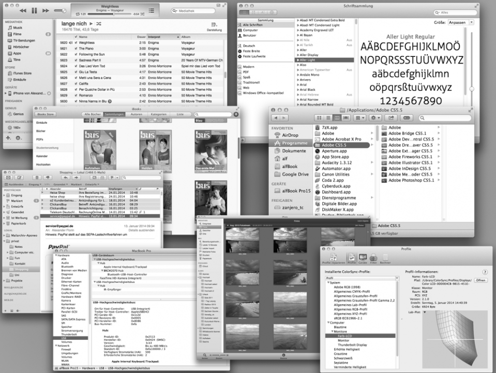Select Computer collection in Schriftsammlung
This screenshot has height=373, width=496.
click(250, 30)
